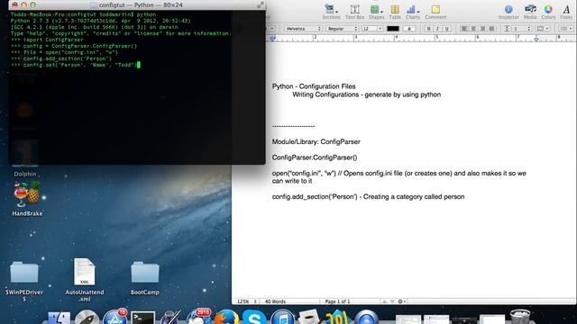
Task: Click the Terminal window title configtut — Python
Action: [141, 5]
